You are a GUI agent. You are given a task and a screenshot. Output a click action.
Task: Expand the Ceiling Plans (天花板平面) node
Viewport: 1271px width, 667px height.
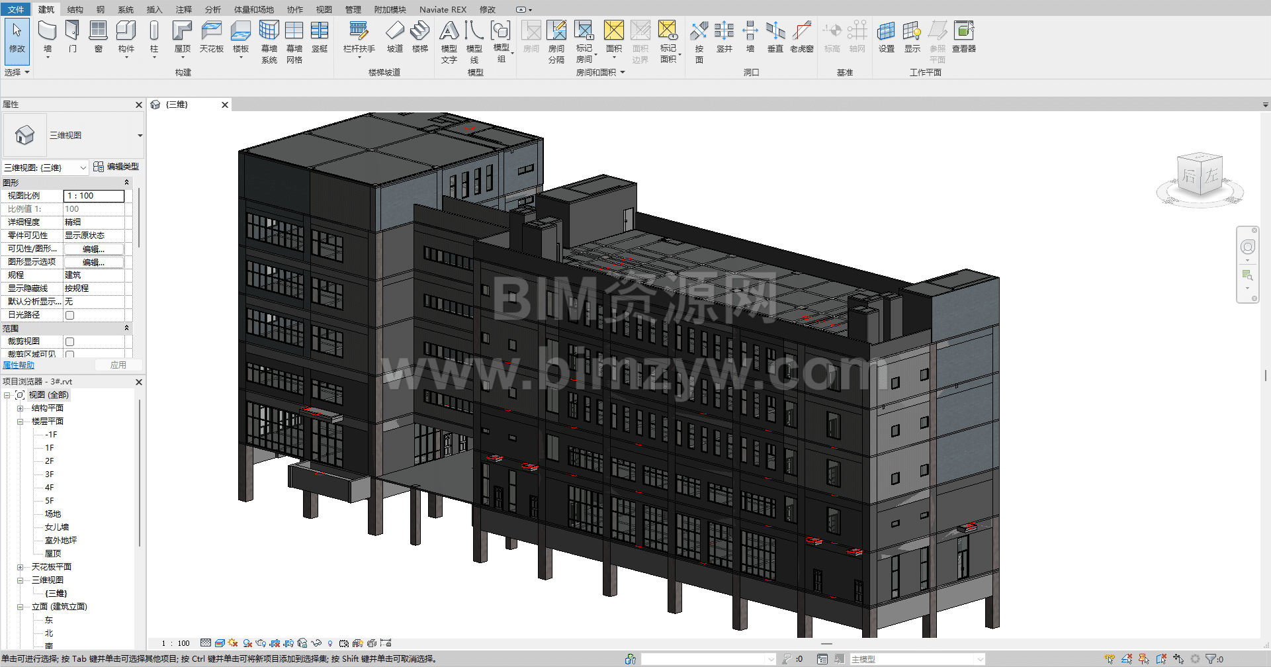[x=20, y=567]
